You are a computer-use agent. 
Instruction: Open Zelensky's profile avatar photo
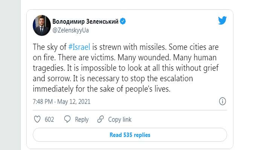pos(41,25)
